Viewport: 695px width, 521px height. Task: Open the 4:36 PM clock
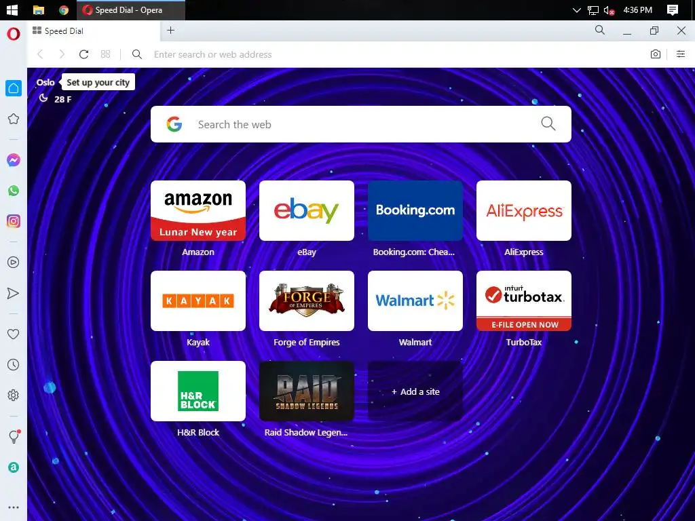pyautogui.click(x=637, y=9)
